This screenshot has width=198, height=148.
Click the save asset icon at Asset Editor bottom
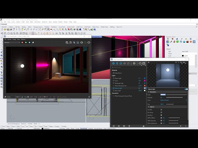pos(124,126)
